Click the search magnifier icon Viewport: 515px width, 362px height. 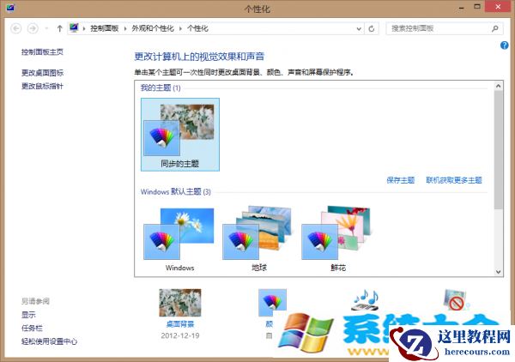495,28
